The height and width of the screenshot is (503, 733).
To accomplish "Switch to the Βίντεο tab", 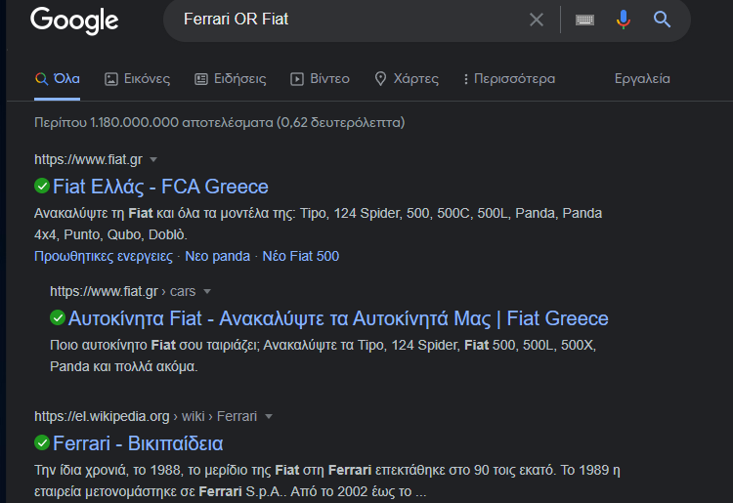I will 321,78.
